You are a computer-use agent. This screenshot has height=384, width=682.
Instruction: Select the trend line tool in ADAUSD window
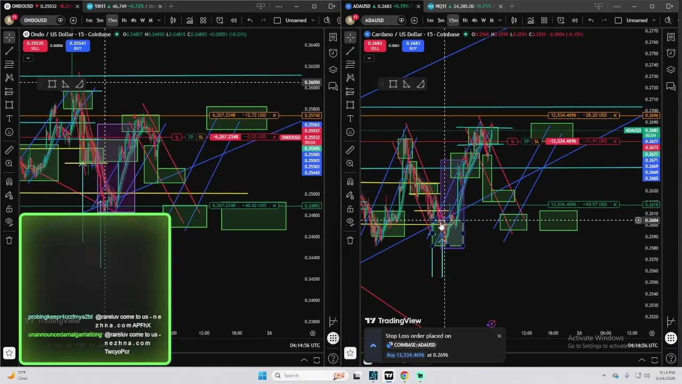(350, 51)
